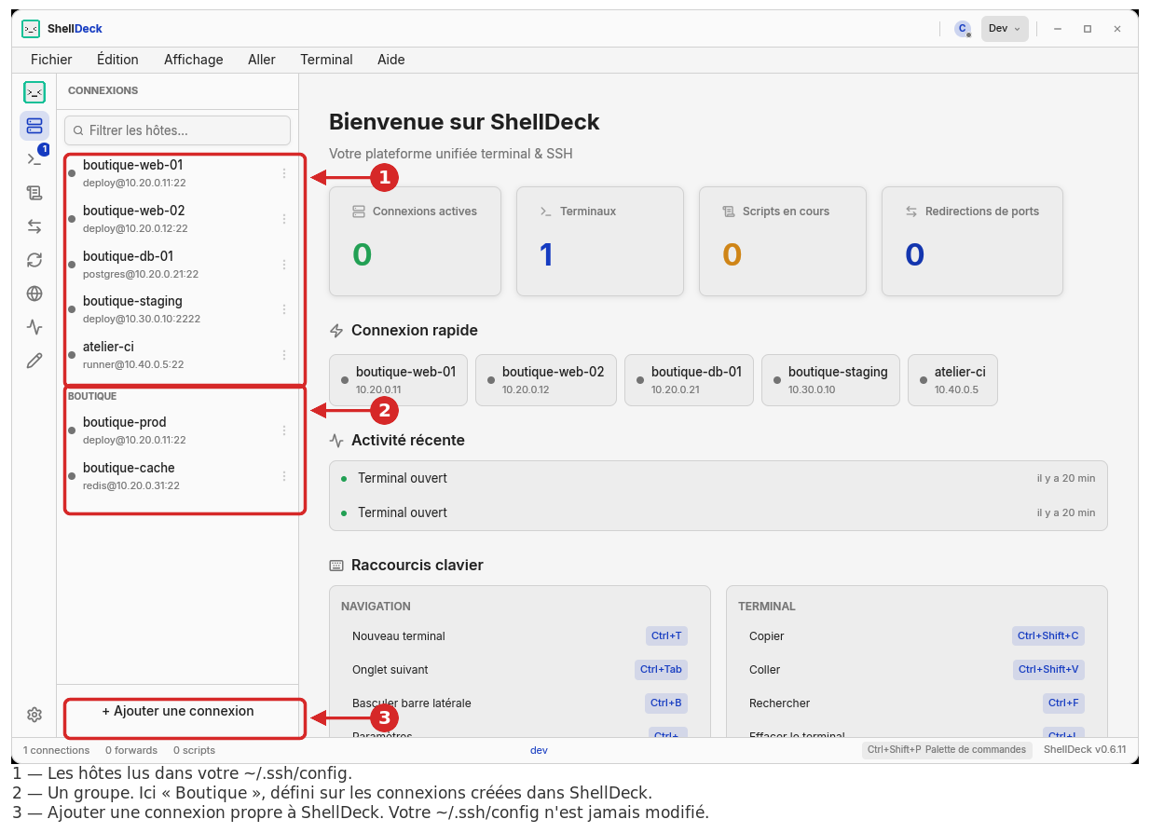Click the Ctrl+Shift+V shortcut badge
The image size is (1150, 833).
point(1048,670)
